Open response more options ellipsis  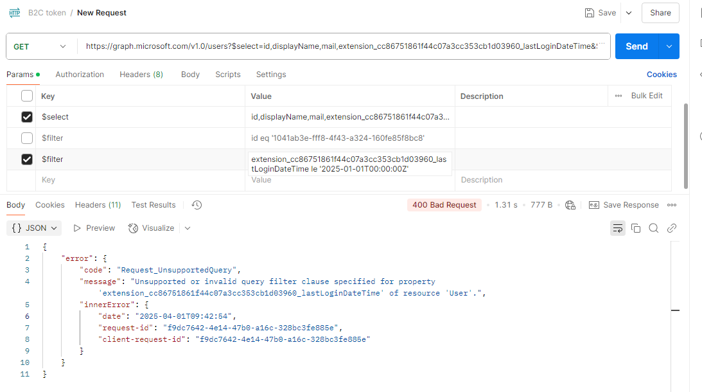pos(672,205)
